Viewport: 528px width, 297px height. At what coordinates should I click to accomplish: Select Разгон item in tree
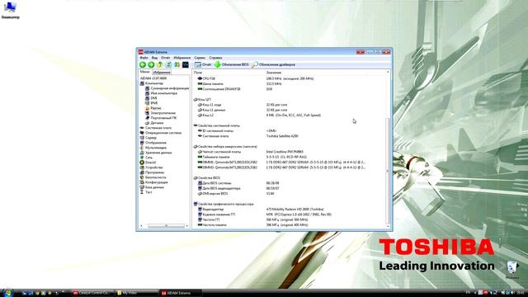click(x=153, y=108)
